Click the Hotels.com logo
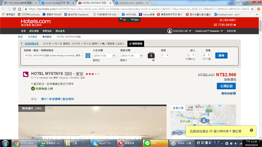 (x=35, y=23)
